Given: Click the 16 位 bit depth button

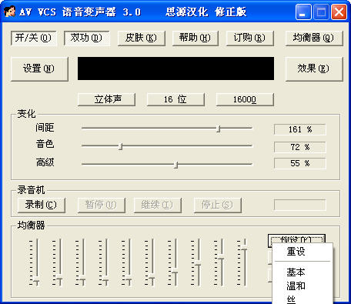Looking at the screenshot, I should point(175,99).
